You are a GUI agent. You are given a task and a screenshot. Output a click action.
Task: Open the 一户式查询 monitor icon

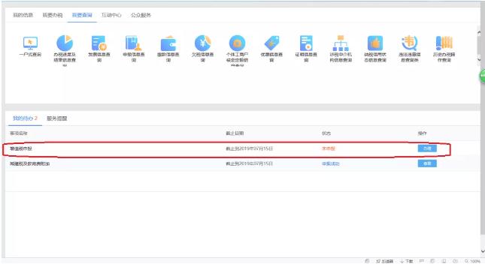(x=30, y=43)
